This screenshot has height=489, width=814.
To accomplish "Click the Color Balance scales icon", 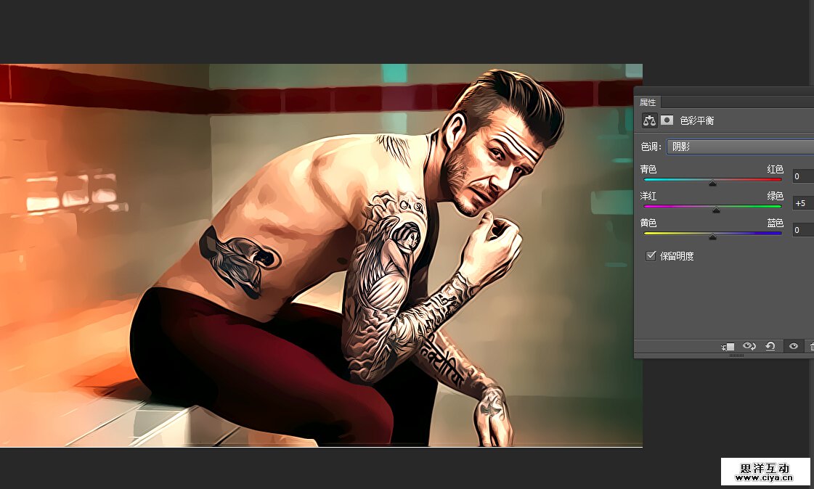I will point(650,120).
